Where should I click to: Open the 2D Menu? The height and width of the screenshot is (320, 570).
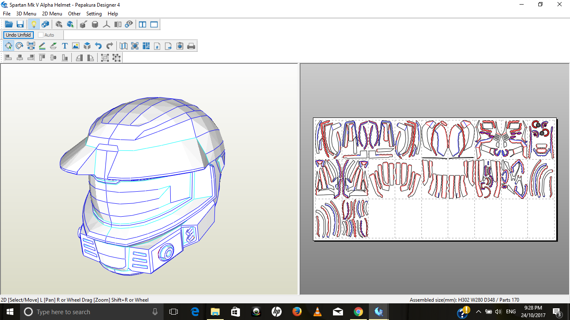click(x=52, y=14)
